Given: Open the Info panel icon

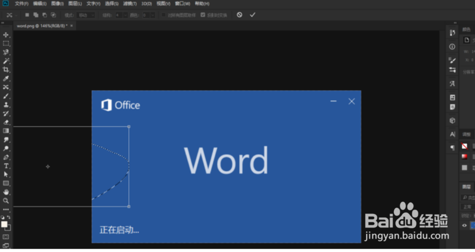Looking at the screenshot, I should (x=452, y=47).
